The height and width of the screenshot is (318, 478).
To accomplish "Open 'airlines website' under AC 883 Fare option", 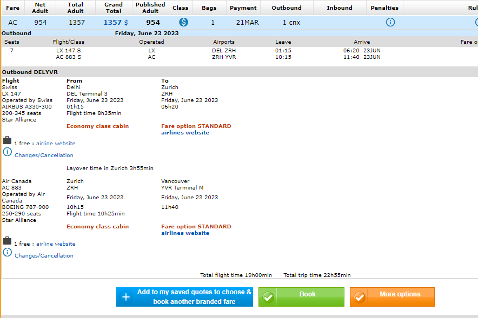I will (185, 233).
